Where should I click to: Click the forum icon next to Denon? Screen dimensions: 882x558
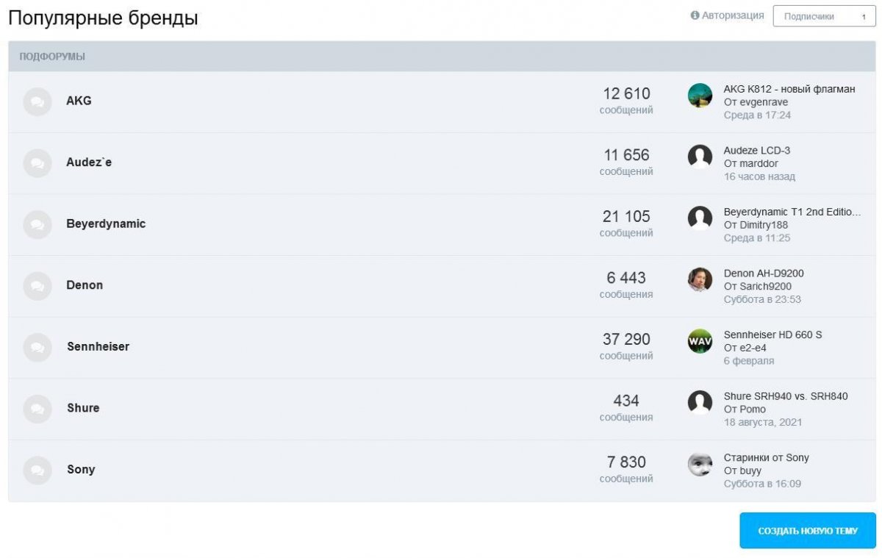click(37, 286)
